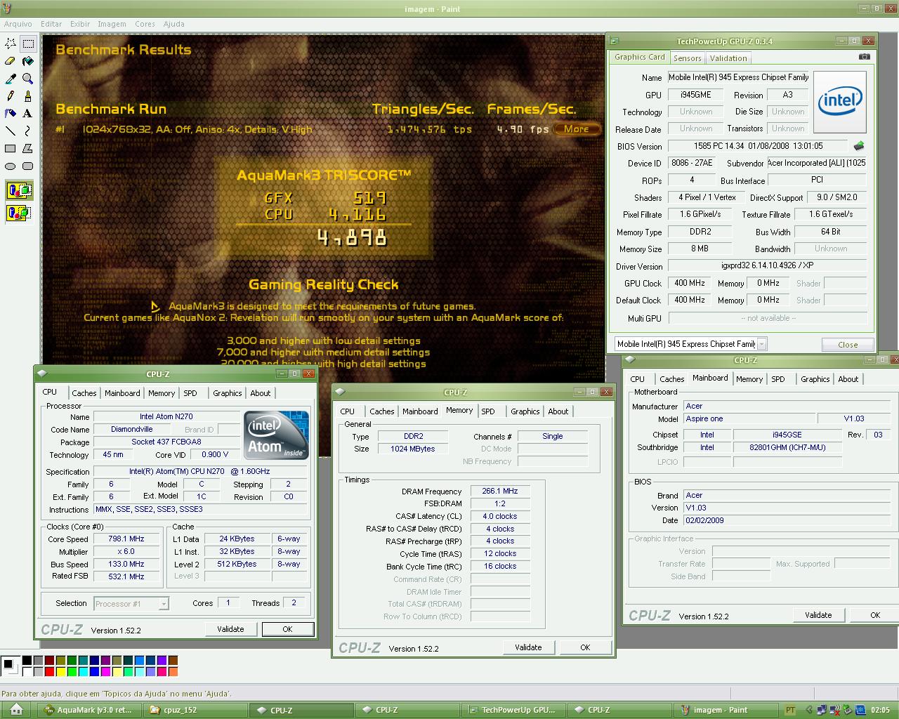Click Validate in CPU-Z processor window
Viewport: 899px width, 719px height.
coord(230,629)
